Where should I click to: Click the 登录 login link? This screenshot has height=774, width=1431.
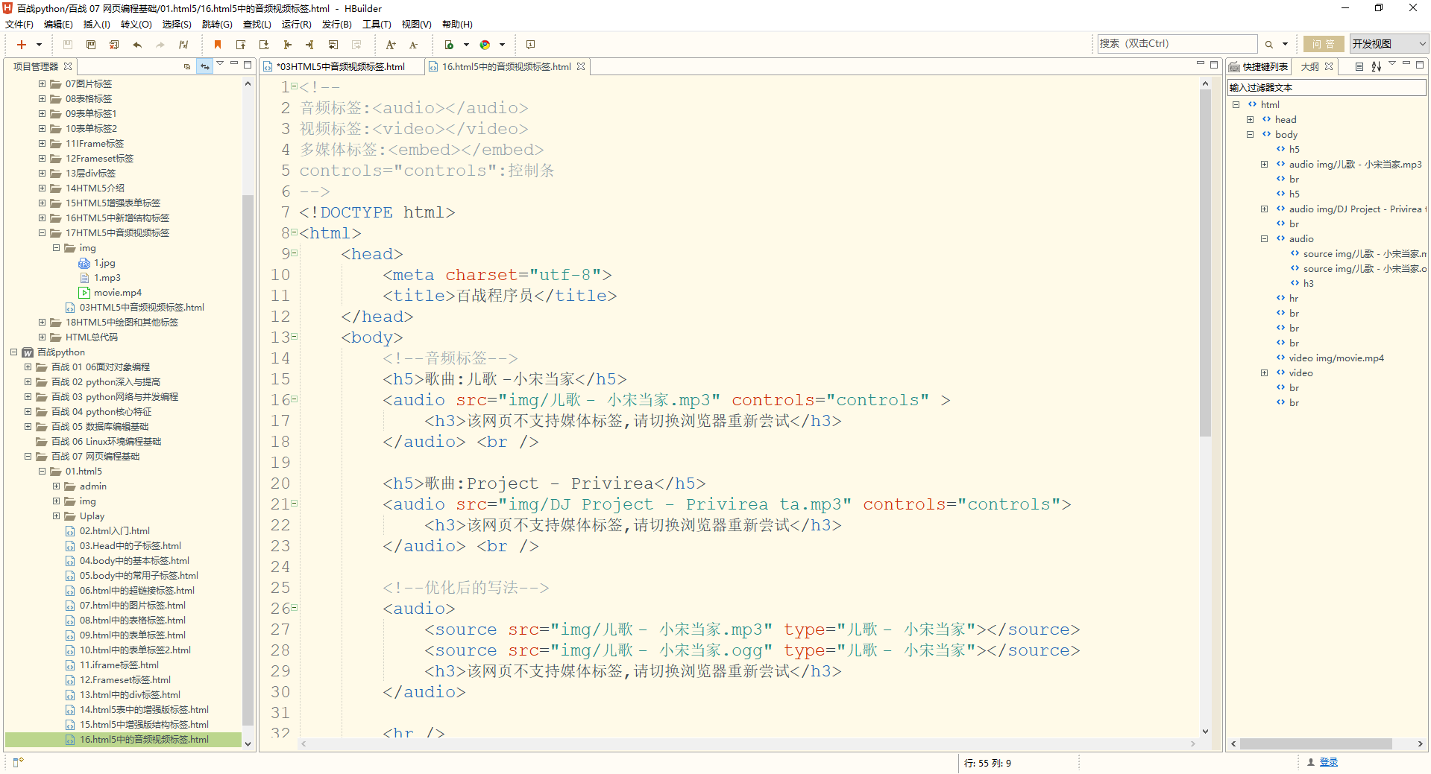(1329, 762)
